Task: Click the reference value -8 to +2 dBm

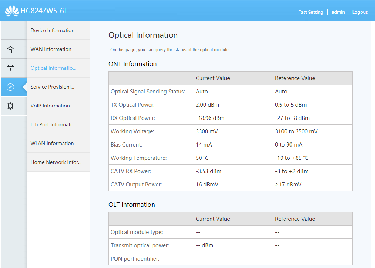Action: click(292, 171)
